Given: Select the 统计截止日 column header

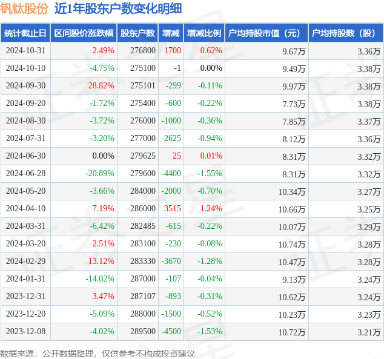Looking at the screenshot, I should (25, 33).
